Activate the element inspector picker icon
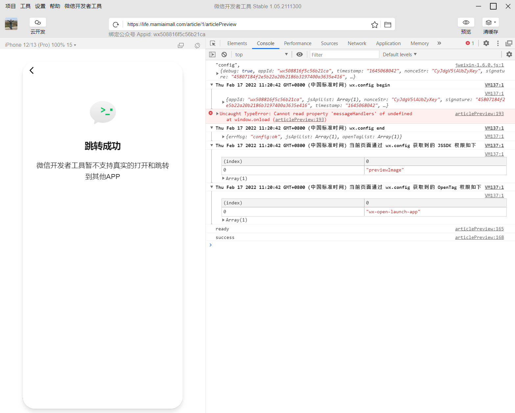515x413 pixels. 213,43
